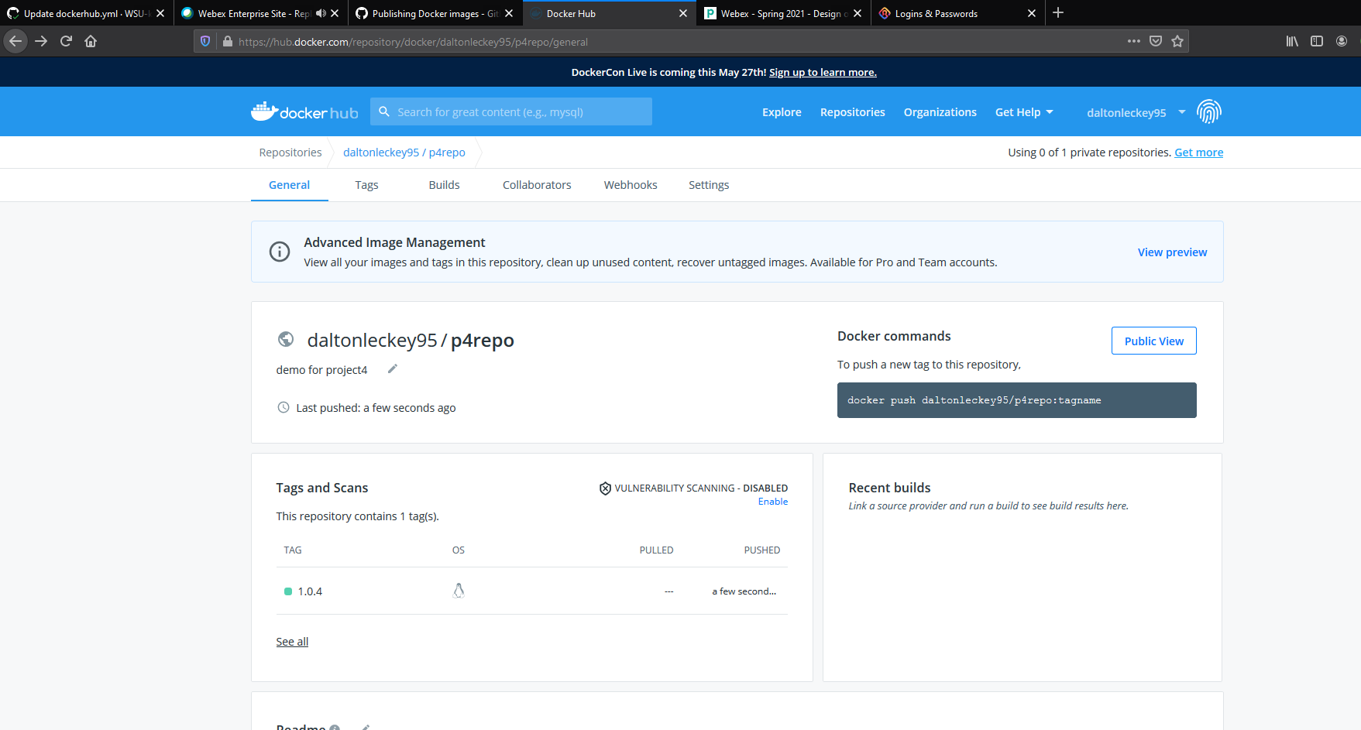Image resolution: width=1361 pixels, height=730 pixels.
Task: Click the See all tags link
Action: point(292,642)
